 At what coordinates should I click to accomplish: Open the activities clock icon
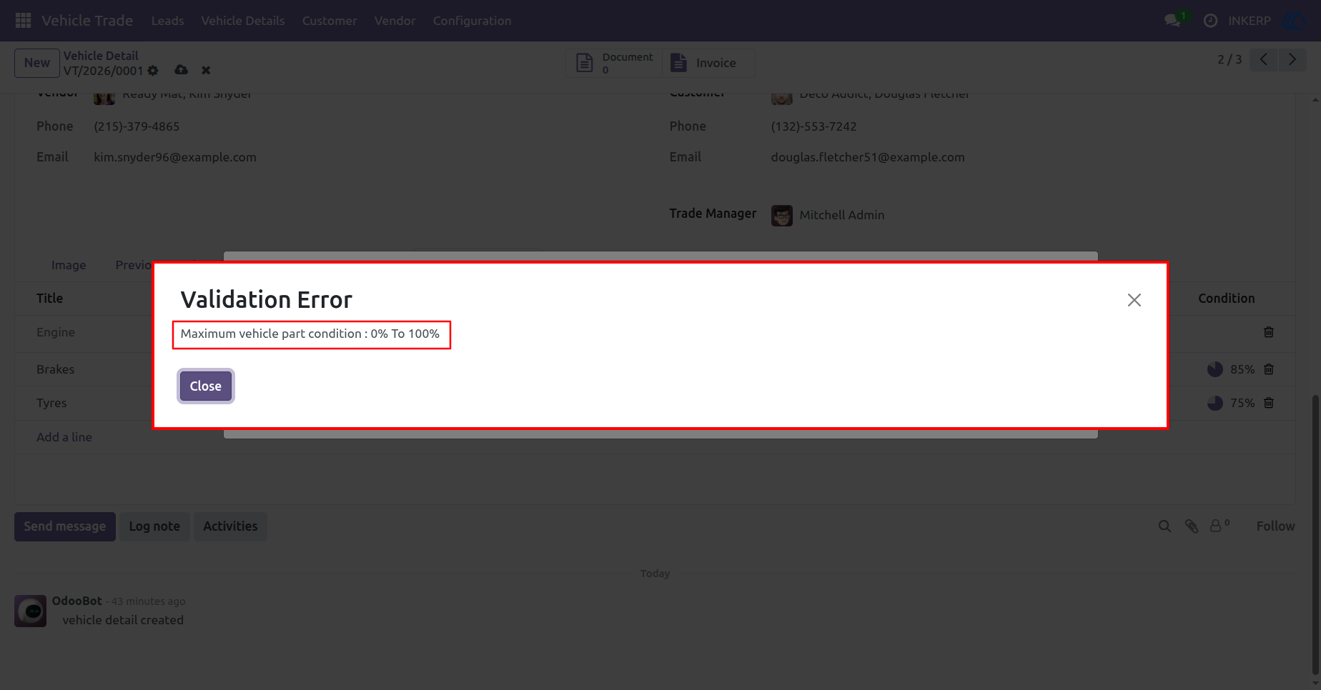(x=1210, y=21)
